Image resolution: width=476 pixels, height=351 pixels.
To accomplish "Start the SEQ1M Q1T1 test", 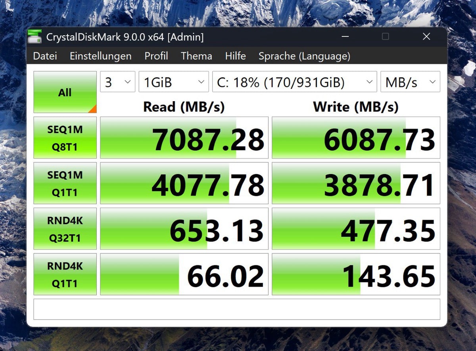I will (x=65, y=183).
